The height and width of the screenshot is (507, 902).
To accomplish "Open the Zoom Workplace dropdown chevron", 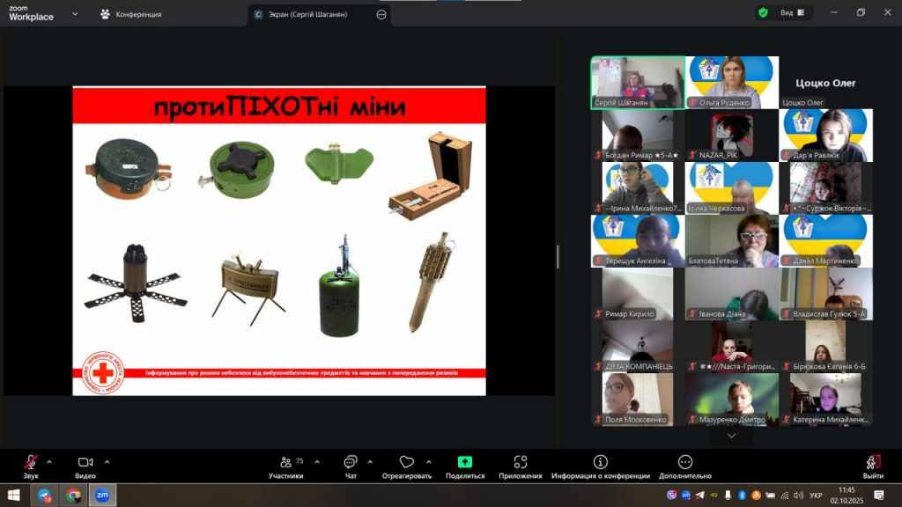I will (x=74, y=14).
